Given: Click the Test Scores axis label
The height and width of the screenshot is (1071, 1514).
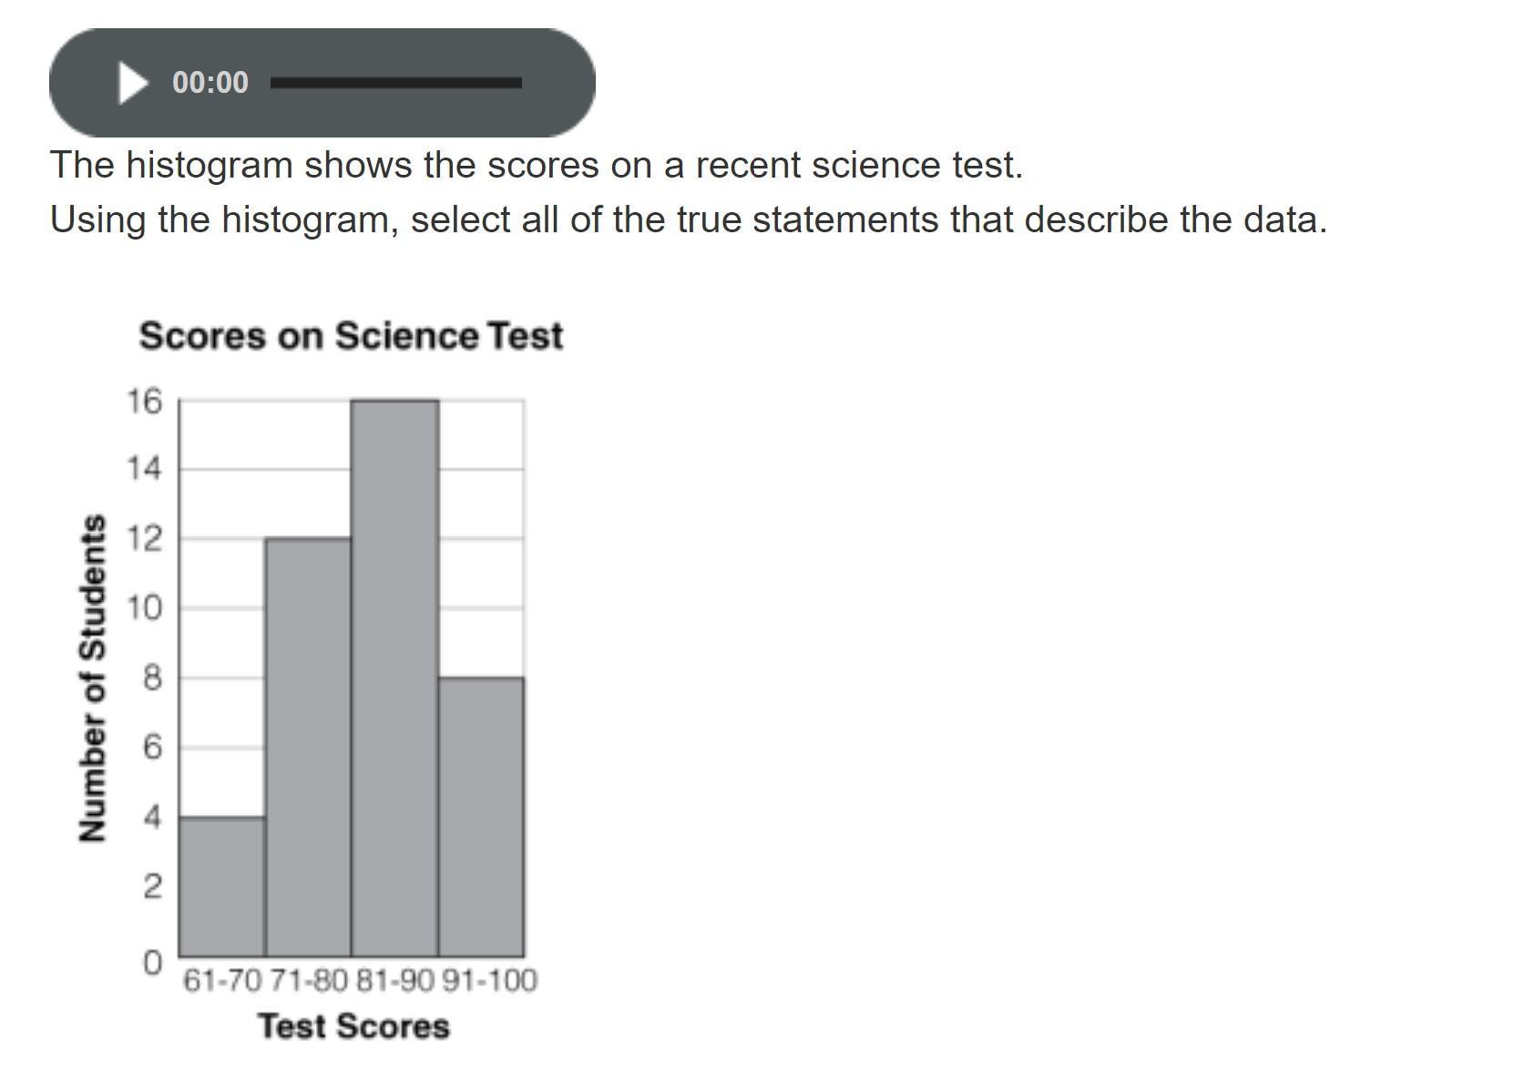Looking at the screenshot, I should (x=354, y=1026).
